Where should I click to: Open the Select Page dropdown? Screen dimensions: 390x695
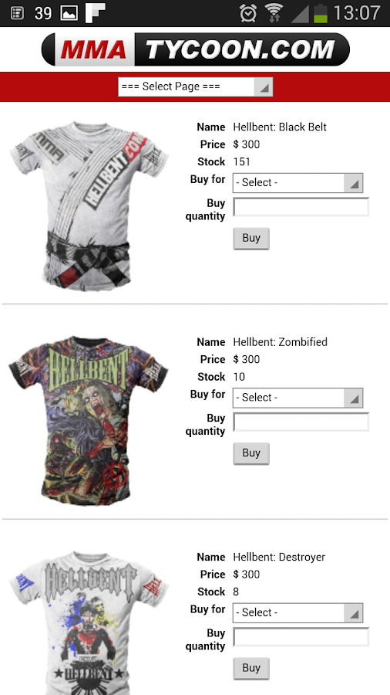196,86
